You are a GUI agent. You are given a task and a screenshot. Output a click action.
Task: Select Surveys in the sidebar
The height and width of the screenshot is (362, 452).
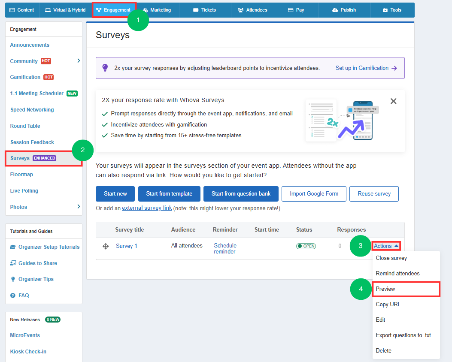[43, 158]
